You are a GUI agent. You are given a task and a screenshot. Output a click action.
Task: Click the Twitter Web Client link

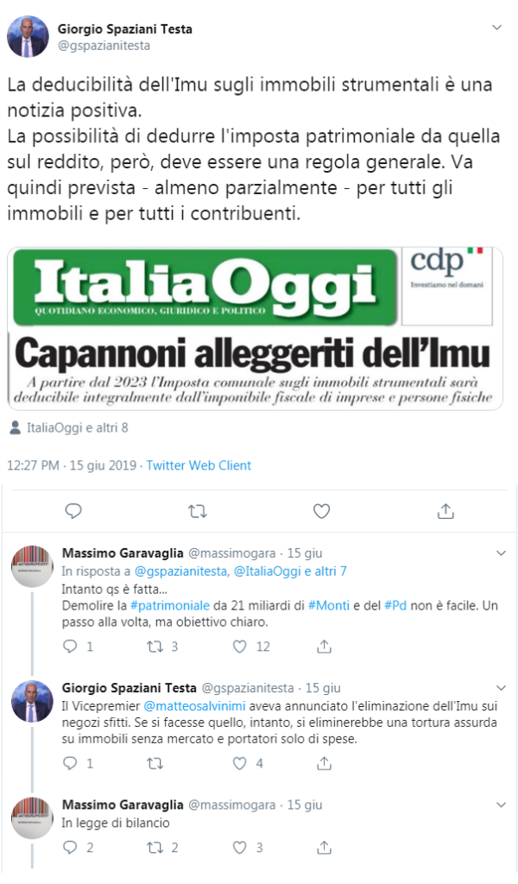(x=199, y=465)
